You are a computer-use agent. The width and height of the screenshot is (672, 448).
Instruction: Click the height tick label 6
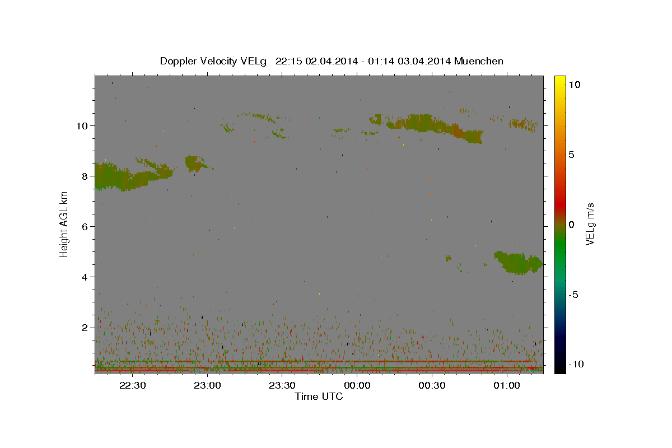point(86,226)
